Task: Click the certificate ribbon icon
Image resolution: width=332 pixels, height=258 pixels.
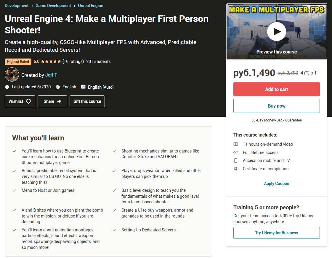Action: [236, 169]
